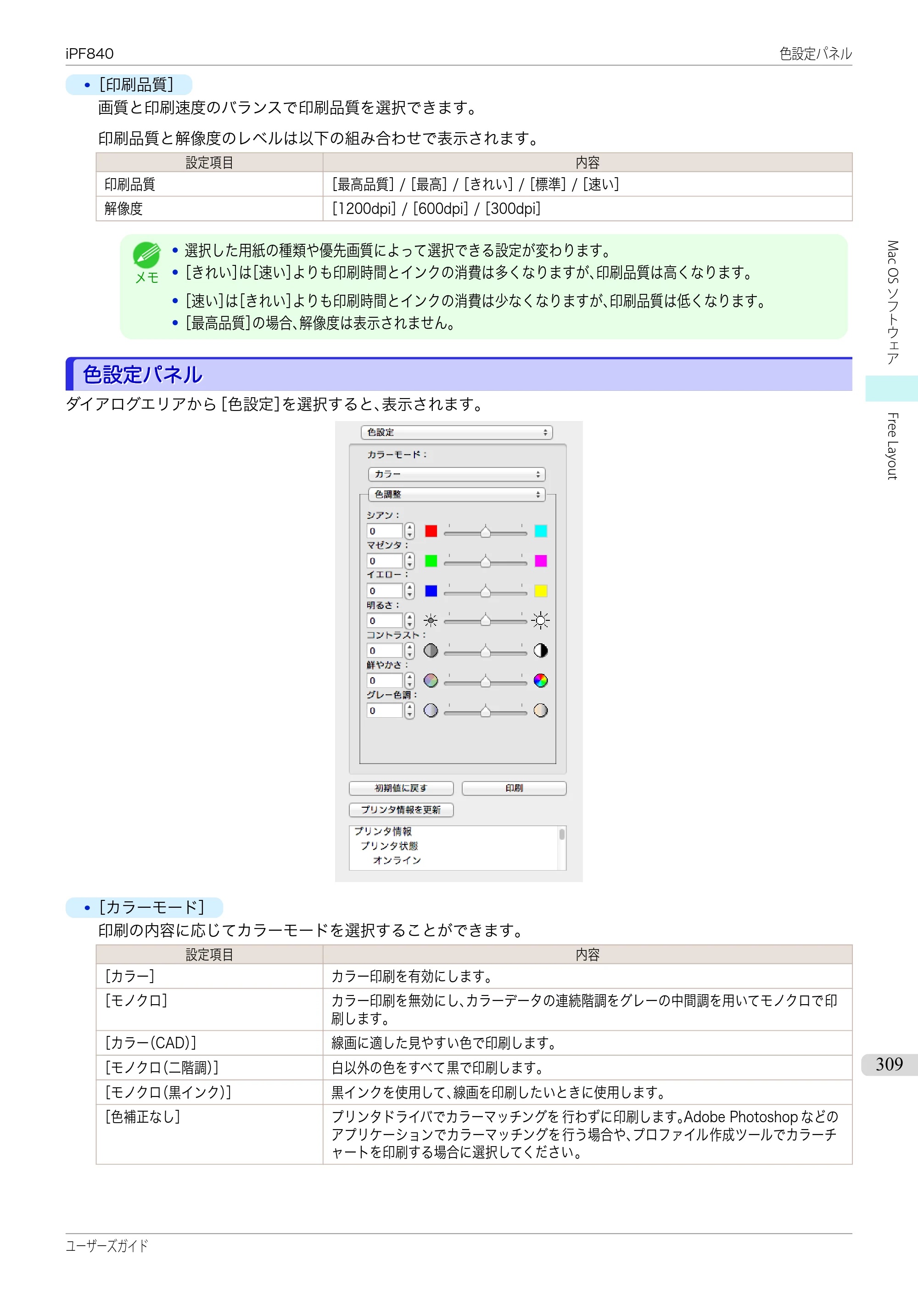Click the 印刷 button
The height and width of the screenshot is (1299, 918).
514,788
